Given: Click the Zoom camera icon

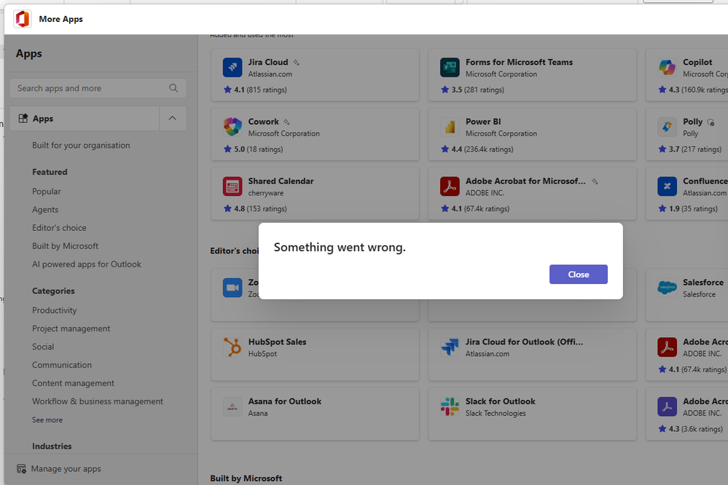Looking at the screenshot, I should point(232,288).
